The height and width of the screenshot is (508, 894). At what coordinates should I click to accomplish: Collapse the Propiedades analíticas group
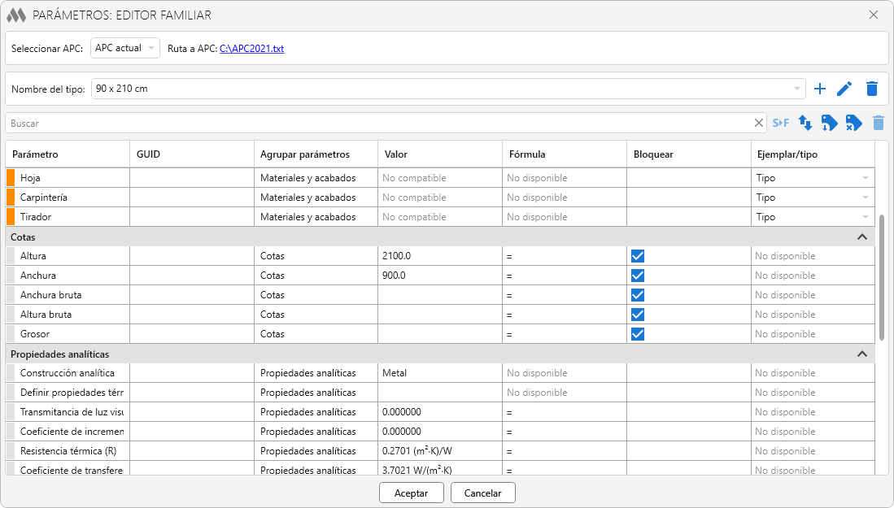(862, 354)
